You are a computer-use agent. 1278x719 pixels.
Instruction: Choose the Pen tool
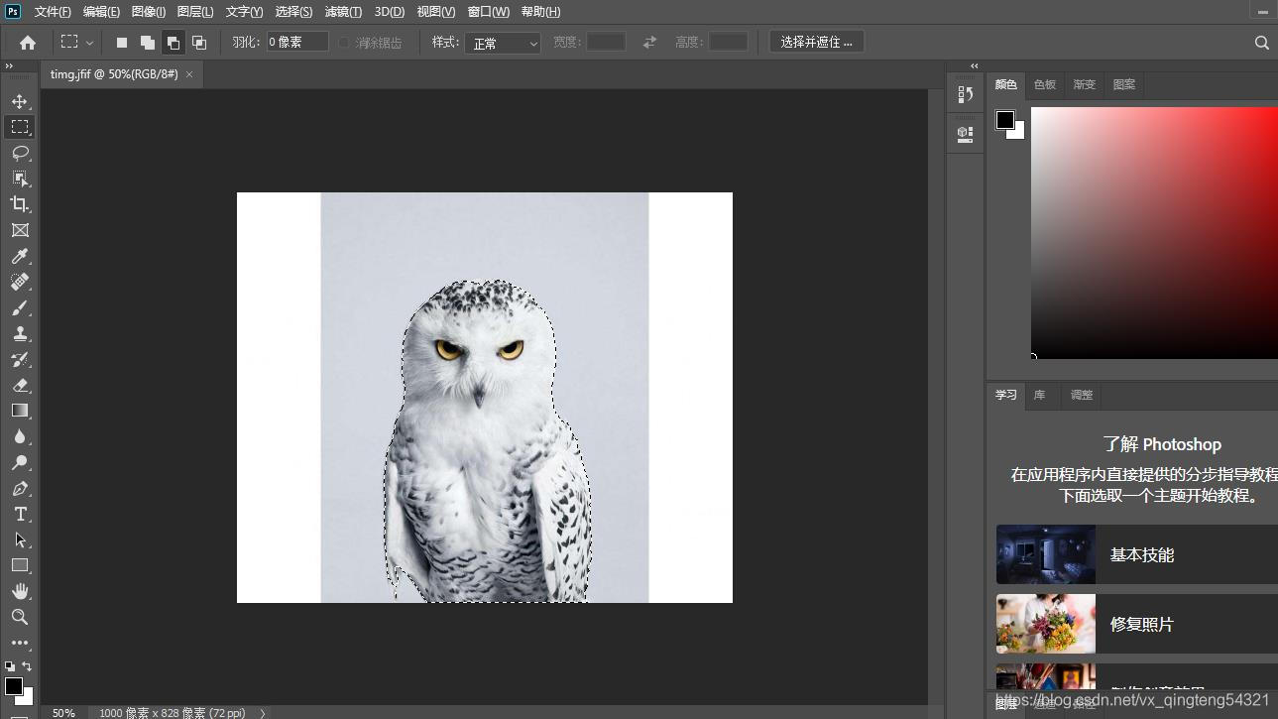coord(20,488)
